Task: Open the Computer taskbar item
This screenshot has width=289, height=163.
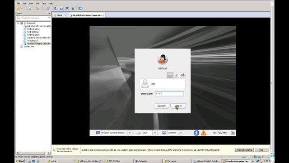Action: coord(148,161)
